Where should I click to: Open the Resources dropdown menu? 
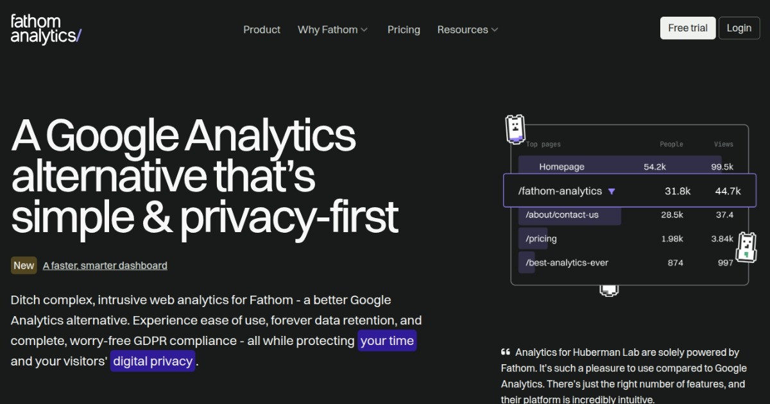coord(467,29)
